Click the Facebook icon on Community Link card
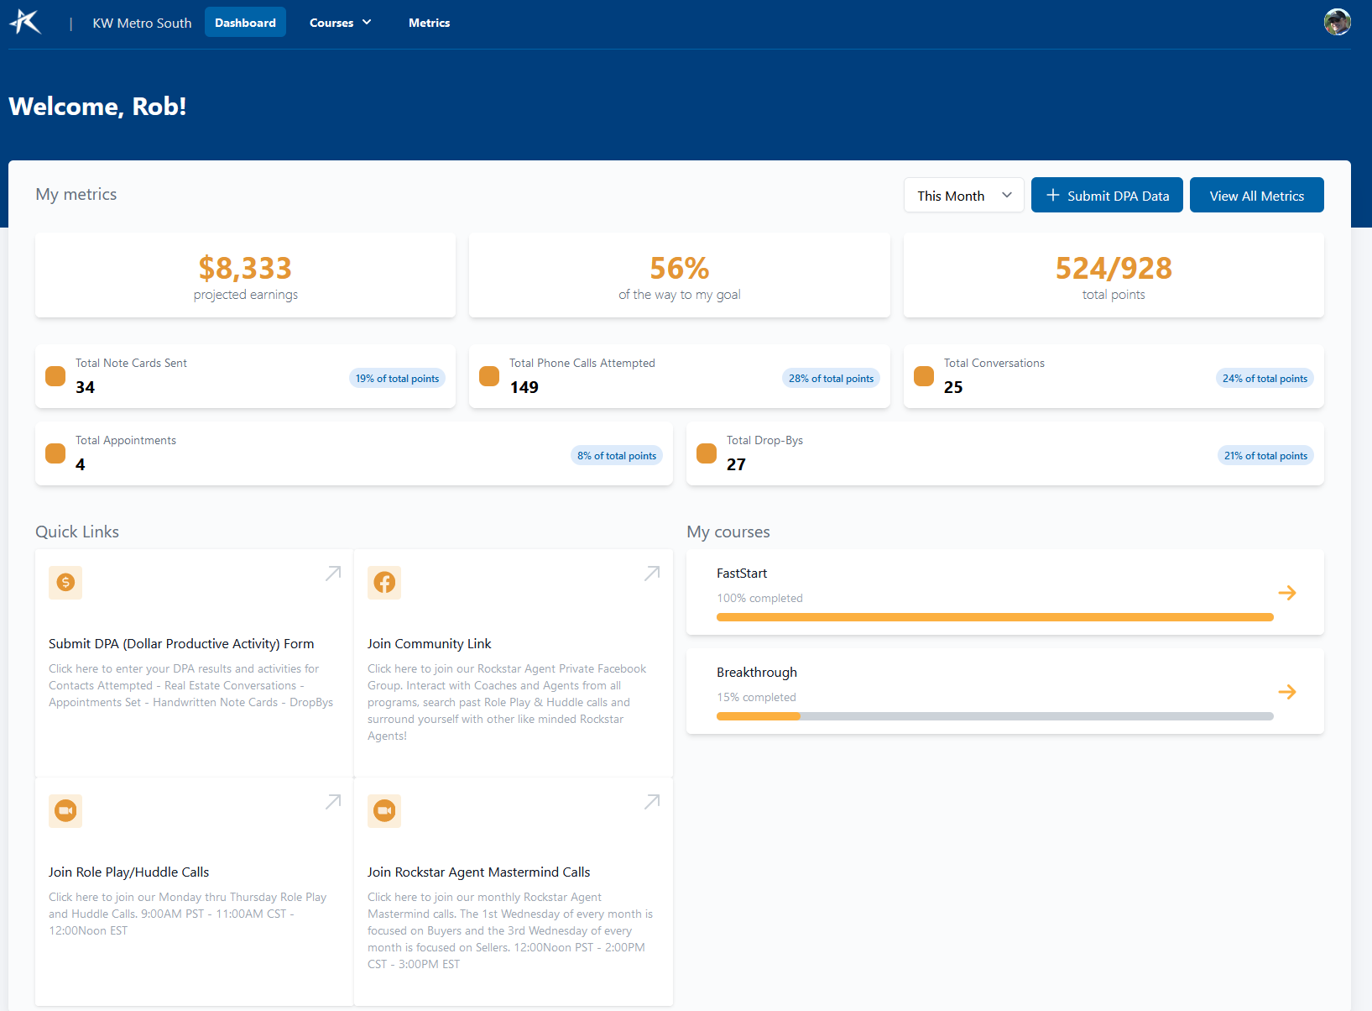 384,583
